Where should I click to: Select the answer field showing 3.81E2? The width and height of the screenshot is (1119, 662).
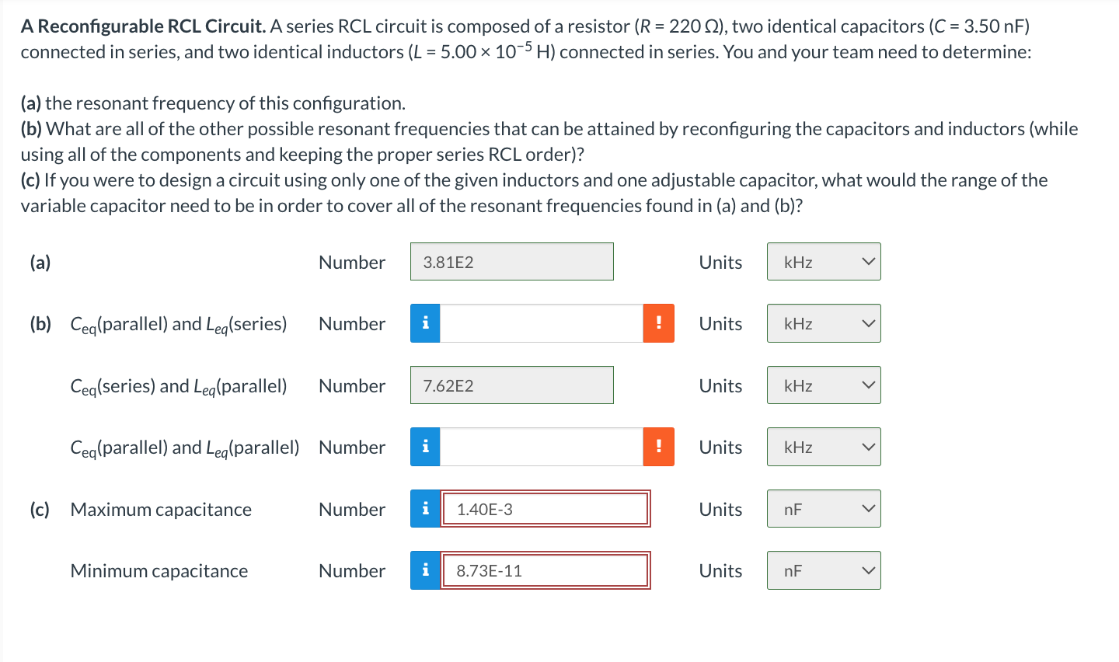point(511,262)
